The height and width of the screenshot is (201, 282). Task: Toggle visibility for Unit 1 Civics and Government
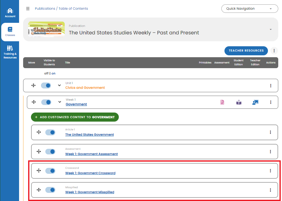click(46, 86)
